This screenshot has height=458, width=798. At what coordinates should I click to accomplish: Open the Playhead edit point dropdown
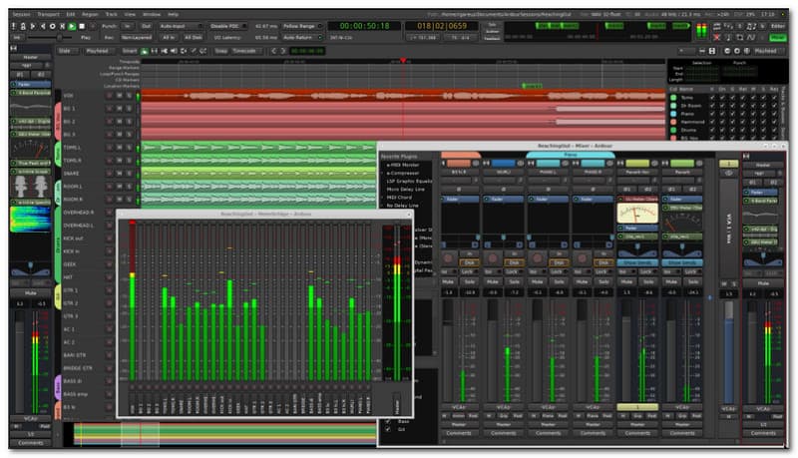pos(99,51)
